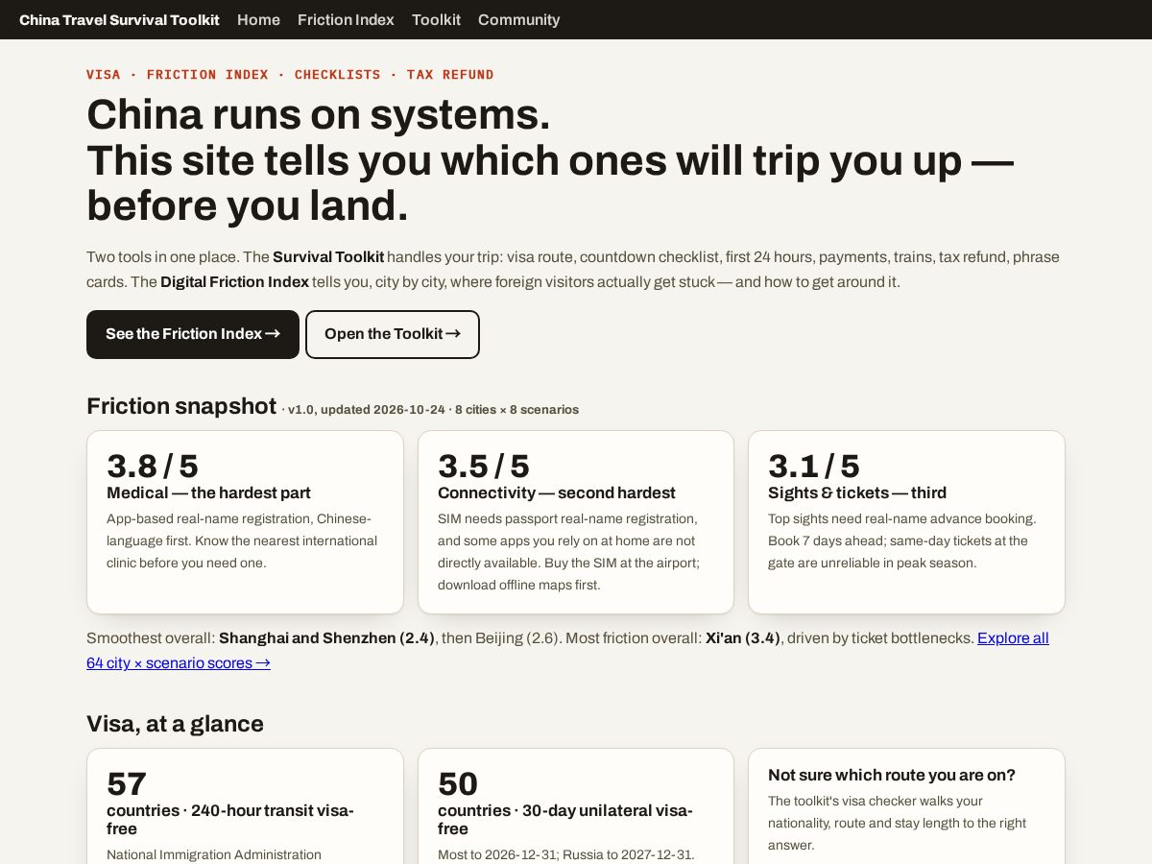Go to the Friction Index nav item
The image size is (1152, 864).
click(346, 19)
